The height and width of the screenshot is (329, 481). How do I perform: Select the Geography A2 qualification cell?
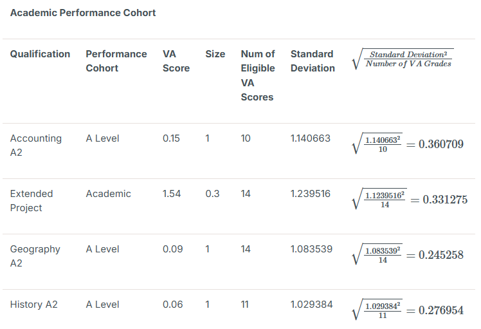pyautogui.click(x=35, y=256)
